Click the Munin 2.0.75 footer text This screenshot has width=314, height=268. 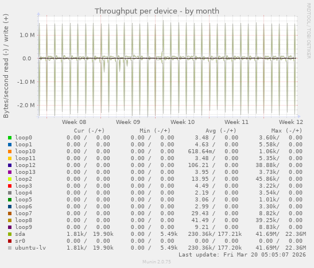[157, 262]
